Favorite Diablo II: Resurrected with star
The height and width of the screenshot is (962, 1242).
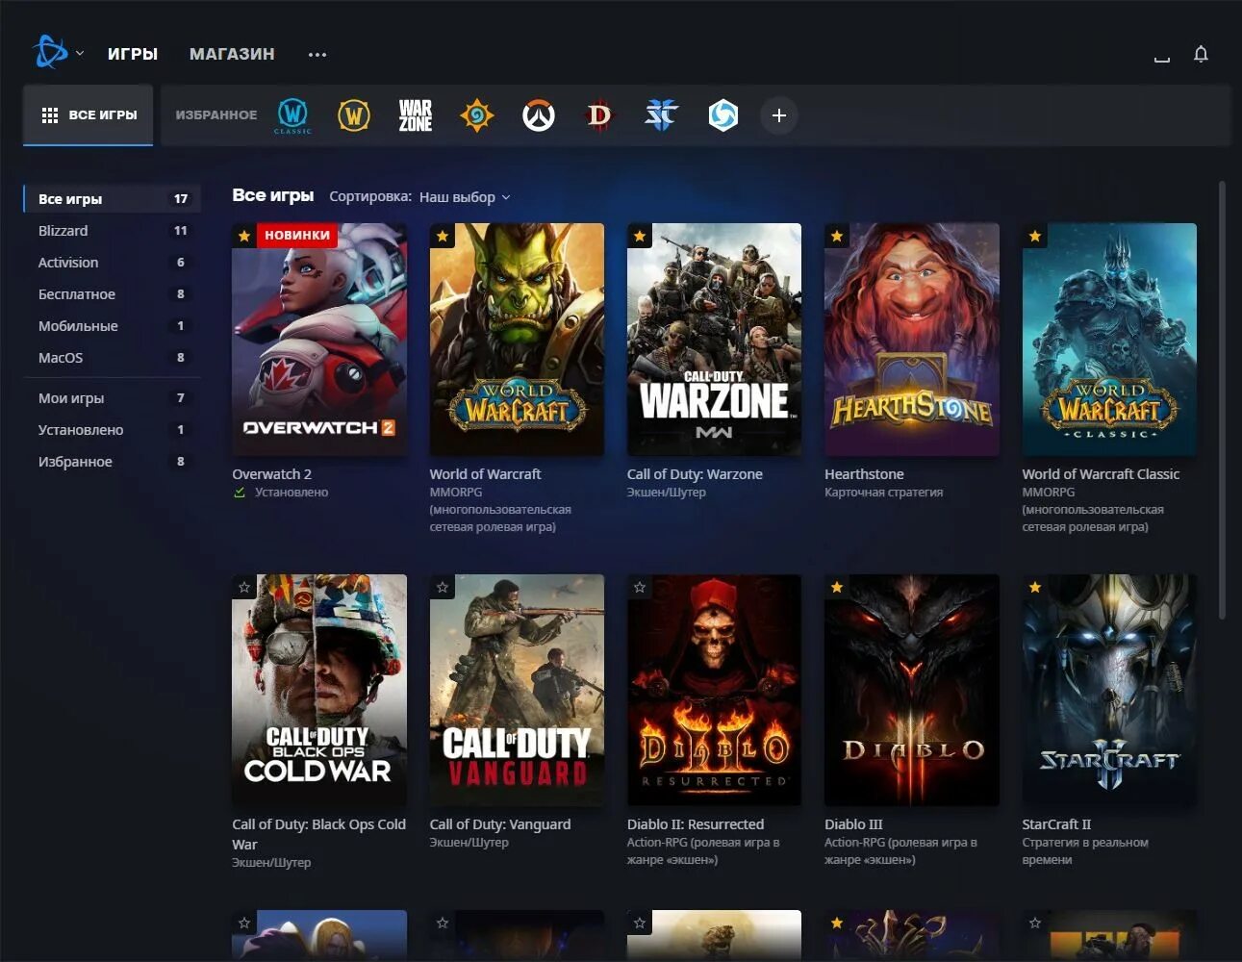(640, 587)
